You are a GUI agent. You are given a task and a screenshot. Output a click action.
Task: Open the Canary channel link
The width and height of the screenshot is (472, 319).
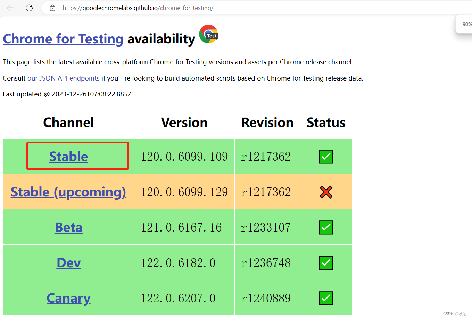tap(68, 298)
